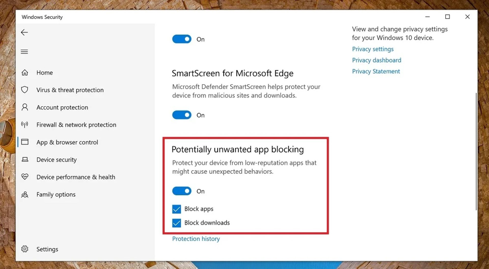Open Device security section

(57, 159)
